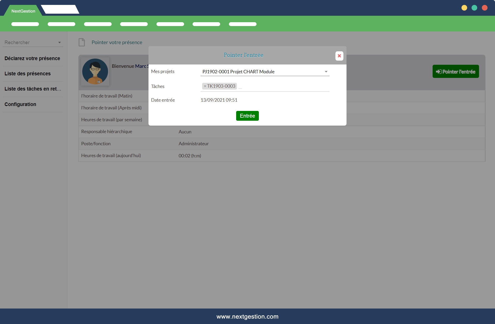Open Déclarez votre présence menu item
The image size is (495, 324).
32,59
